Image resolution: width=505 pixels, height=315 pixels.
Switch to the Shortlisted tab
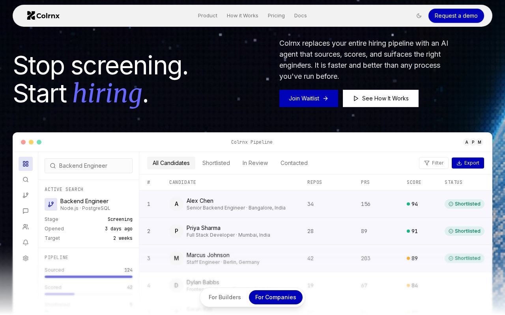(216, 163)
